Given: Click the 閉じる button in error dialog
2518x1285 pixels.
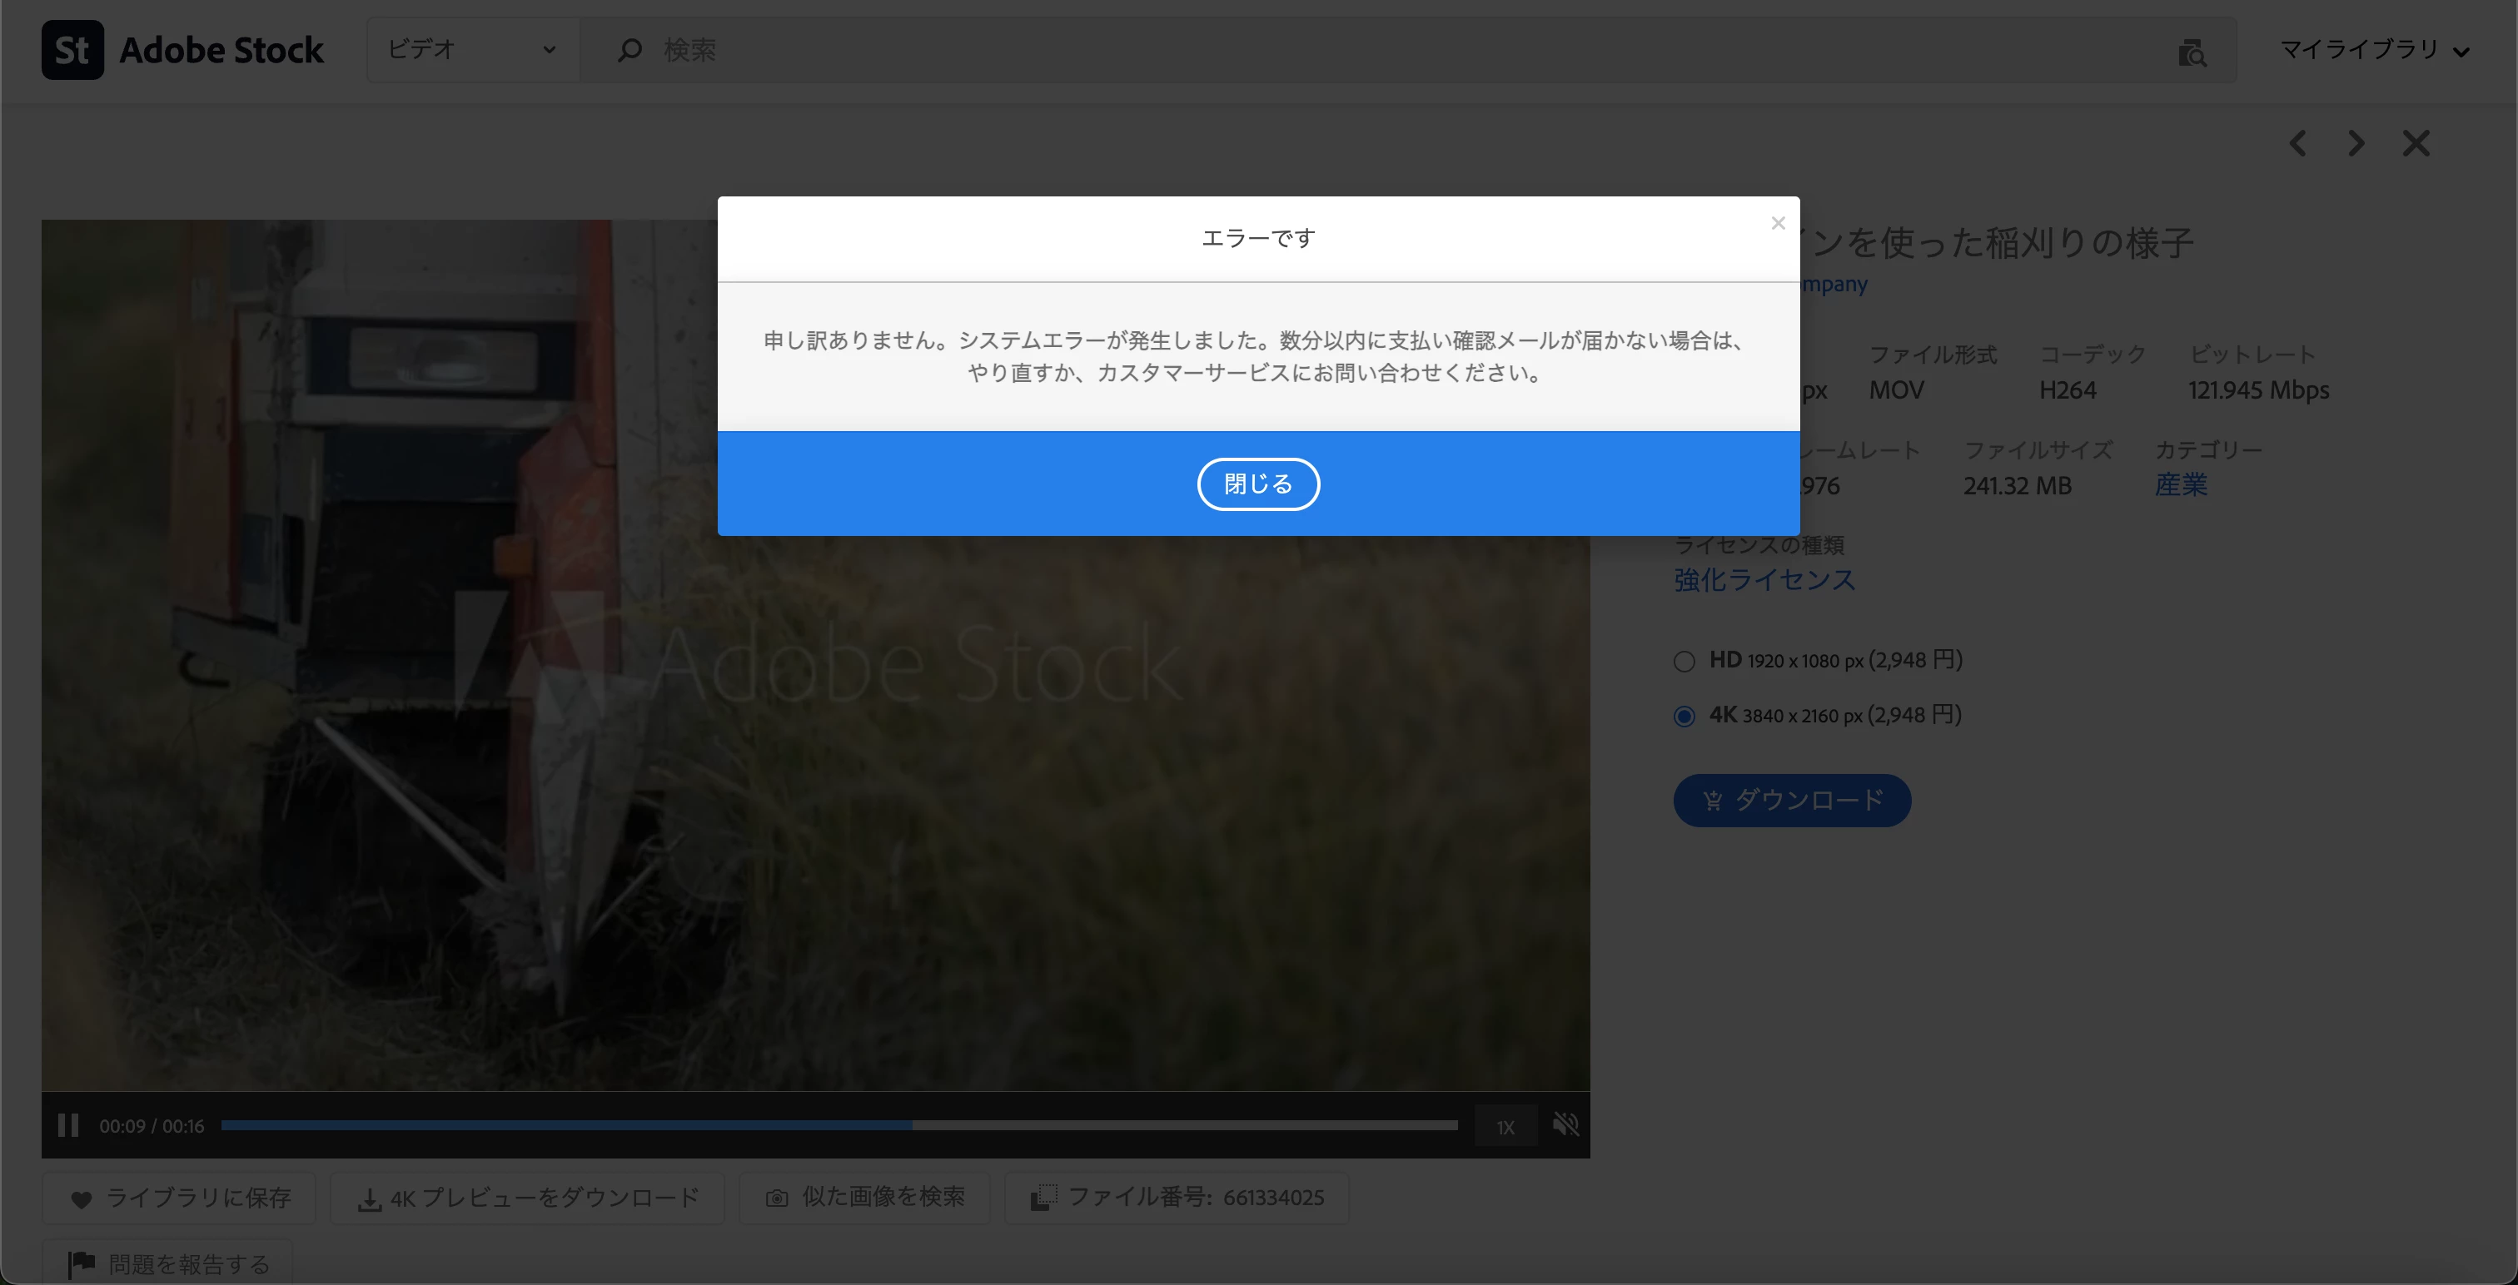Looking at the screenshot, I should pyautogui.click(x=1258, y=484).
